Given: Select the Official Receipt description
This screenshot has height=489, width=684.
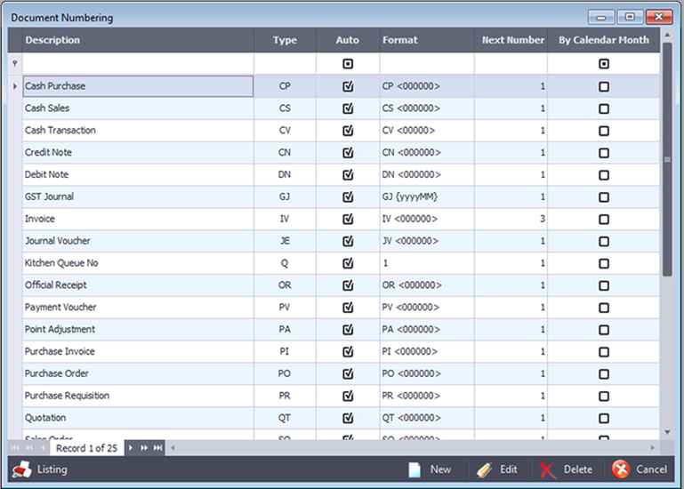Looking at the screenshot, I should (56, 285).
